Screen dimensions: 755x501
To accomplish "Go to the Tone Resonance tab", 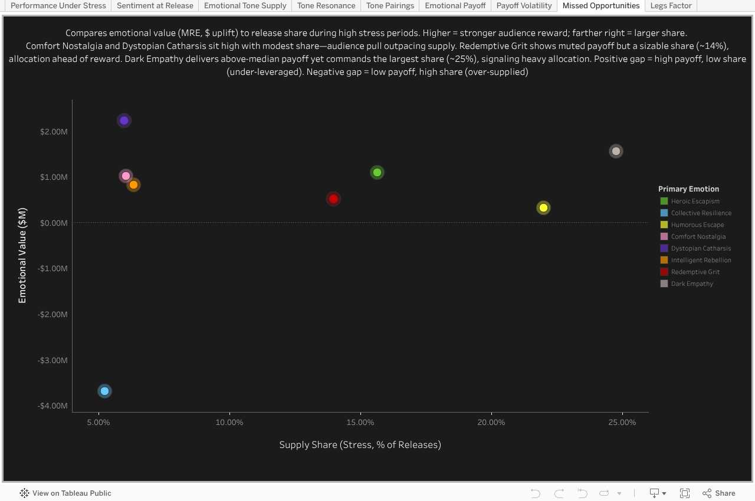I will pyautogui.click(x=326, y=6).
